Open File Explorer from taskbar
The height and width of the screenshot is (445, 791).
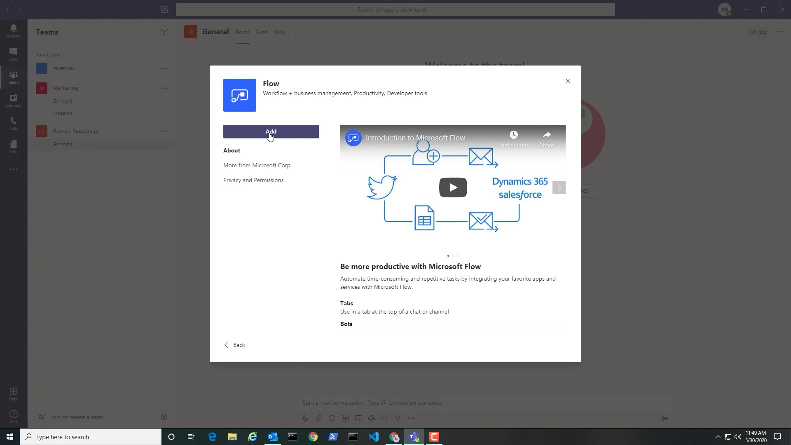point(232,437)
